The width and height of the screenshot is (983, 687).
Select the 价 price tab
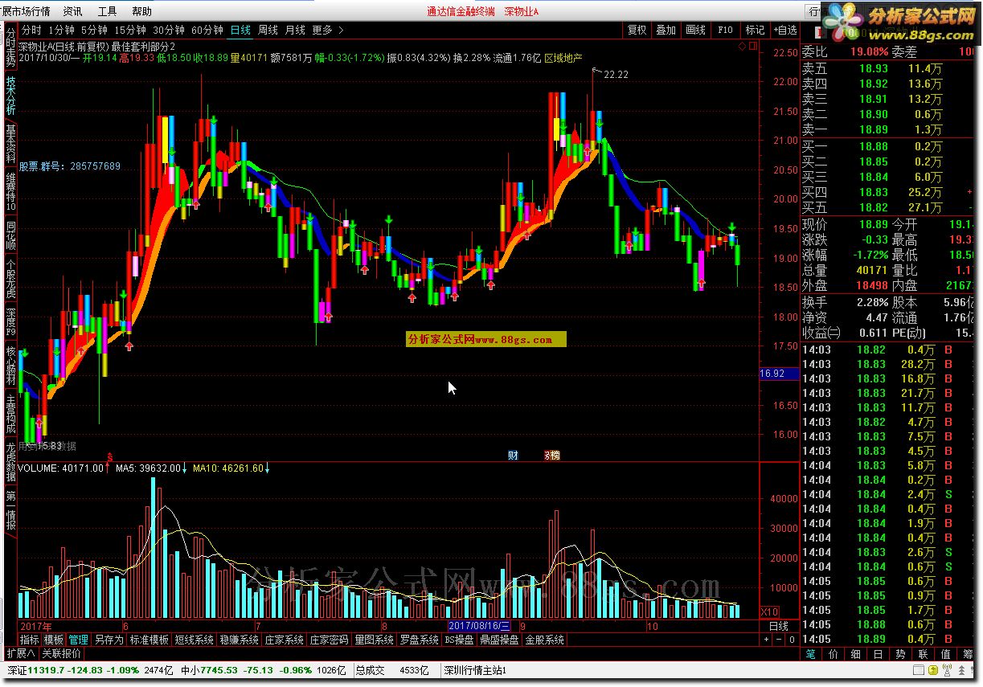pos(834,654)
